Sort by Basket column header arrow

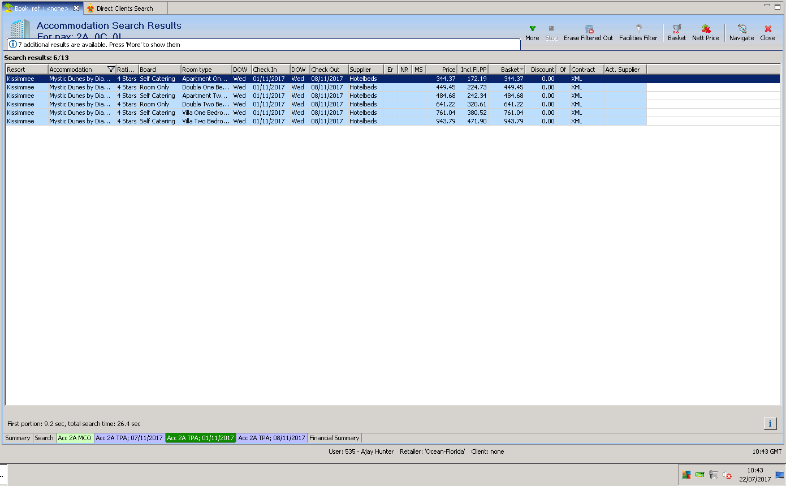pyautogui.click(x=521, y=70)
